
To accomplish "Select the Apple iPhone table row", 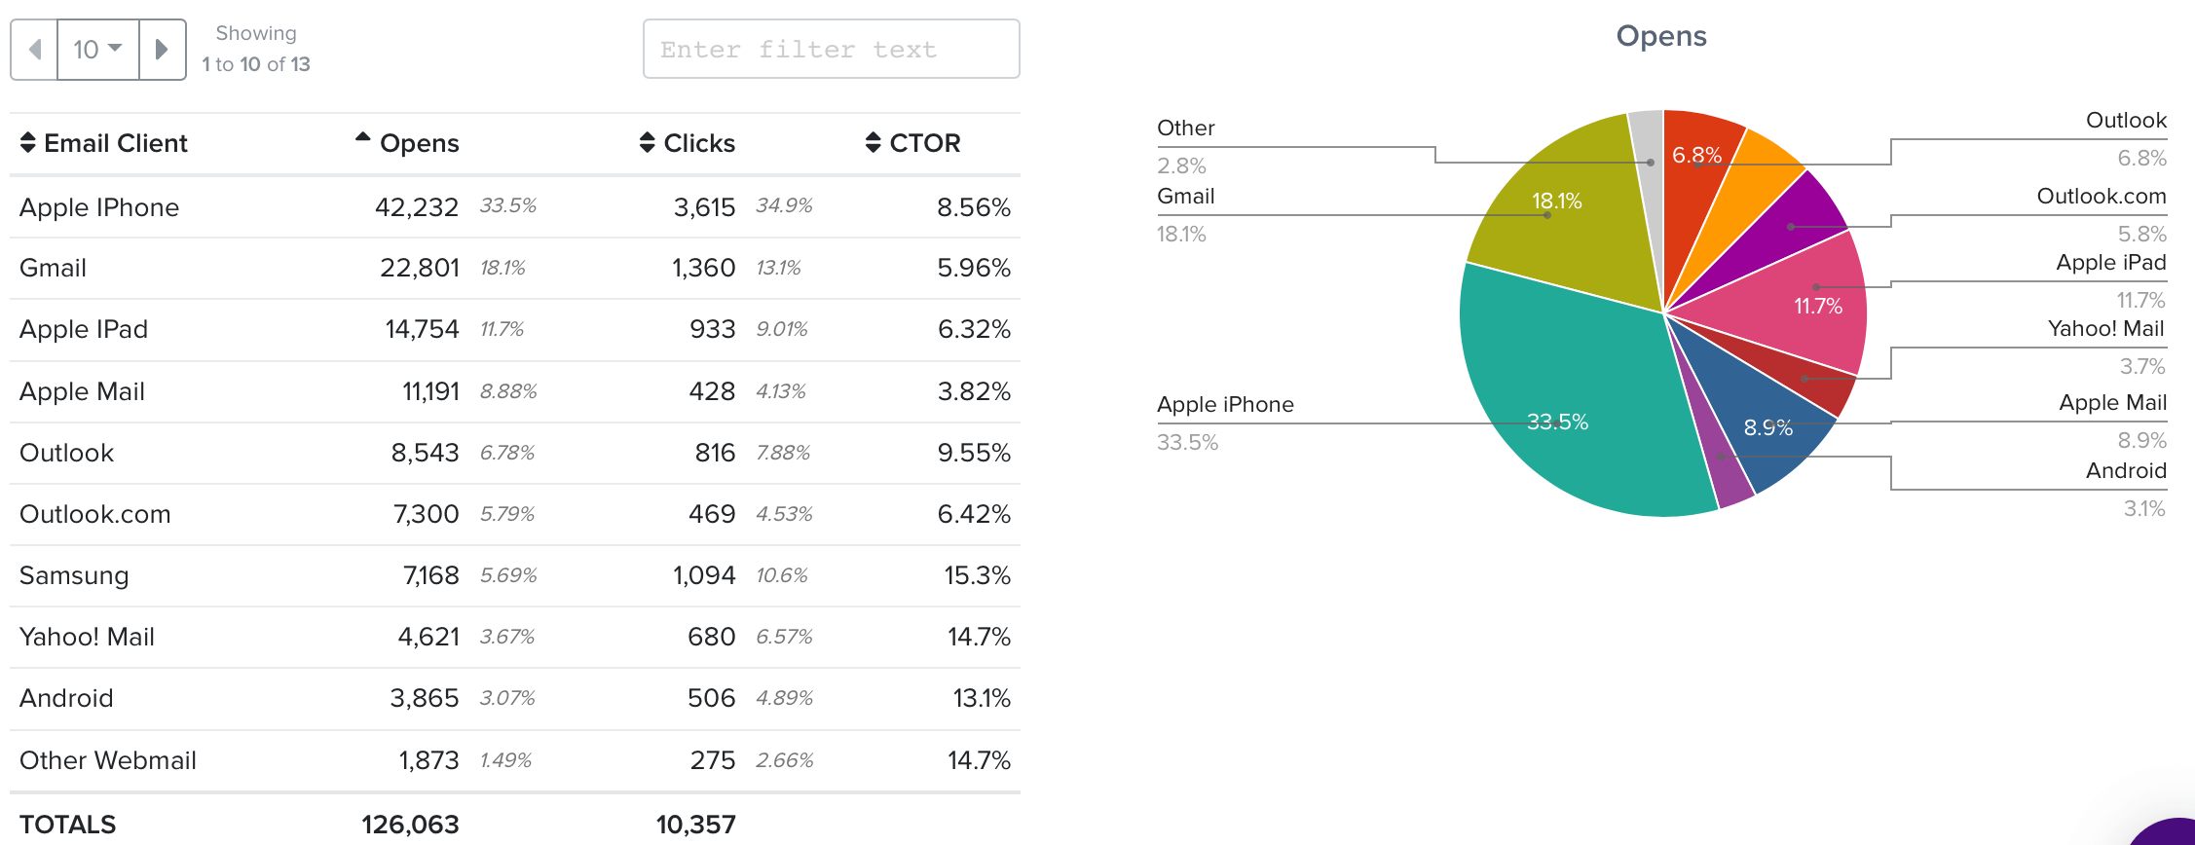I will [99, 207].
